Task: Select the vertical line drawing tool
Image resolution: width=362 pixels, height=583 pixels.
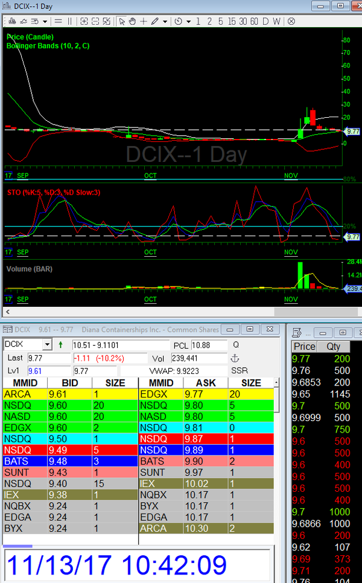Action: 69,22
